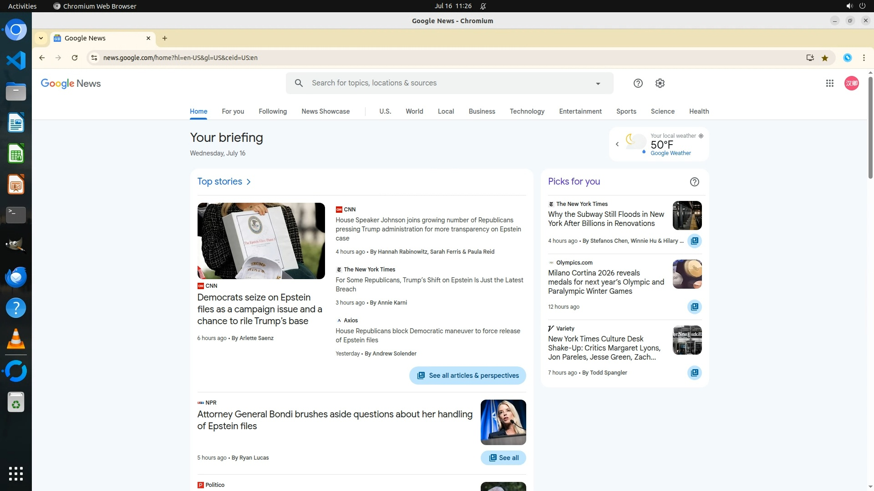Viewport: 874px width, 491px height.
Task: Open full coverage for Milano Cortina story
Action: tap(694, 307)
